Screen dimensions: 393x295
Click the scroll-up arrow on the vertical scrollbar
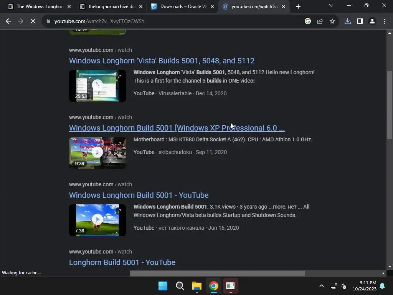390,33
